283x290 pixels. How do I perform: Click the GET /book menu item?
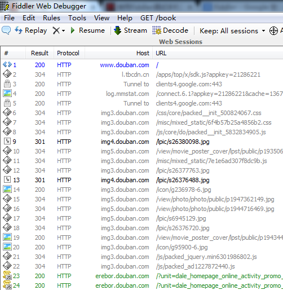(158, 18)
